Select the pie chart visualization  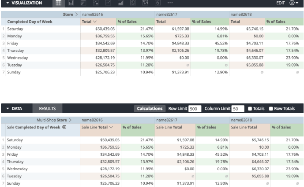point(133,3)
